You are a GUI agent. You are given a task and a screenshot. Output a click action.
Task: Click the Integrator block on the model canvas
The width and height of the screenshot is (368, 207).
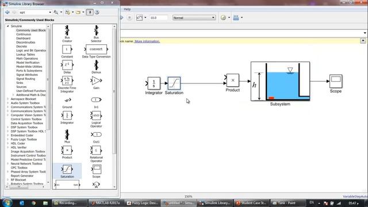click(154, 83)
